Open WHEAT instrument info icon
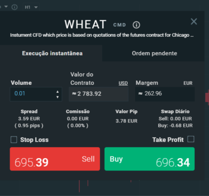Screen dimensions: 209x196 136,25
